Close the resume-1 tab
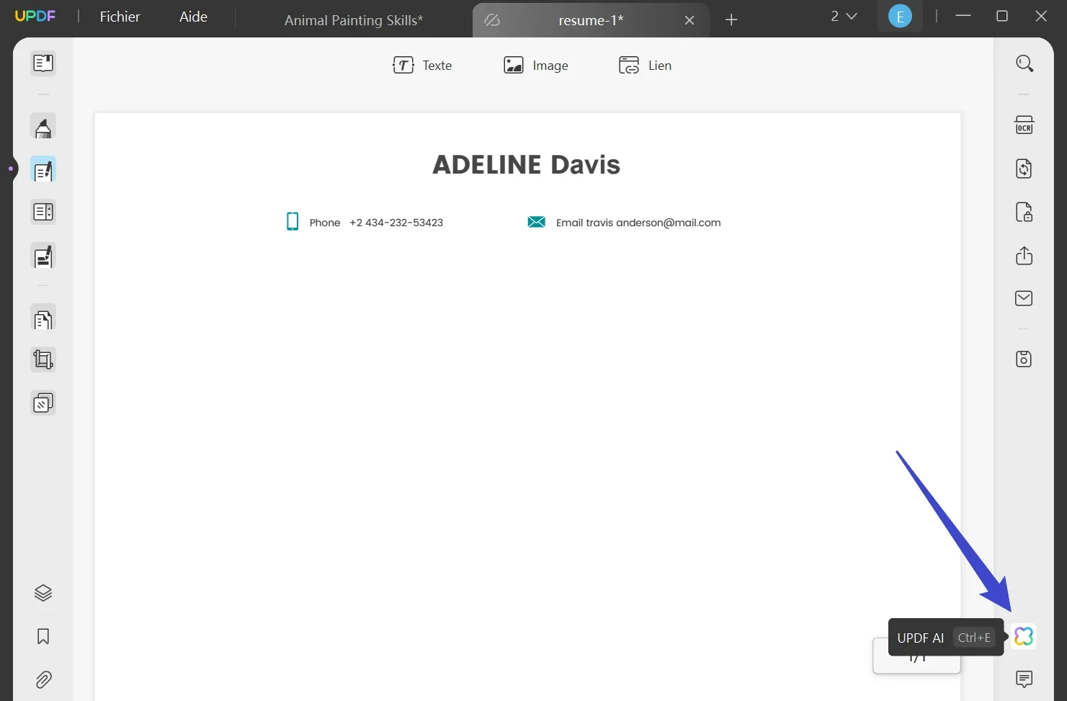The height and width of the screenshot is (701, 1067). 689,20
